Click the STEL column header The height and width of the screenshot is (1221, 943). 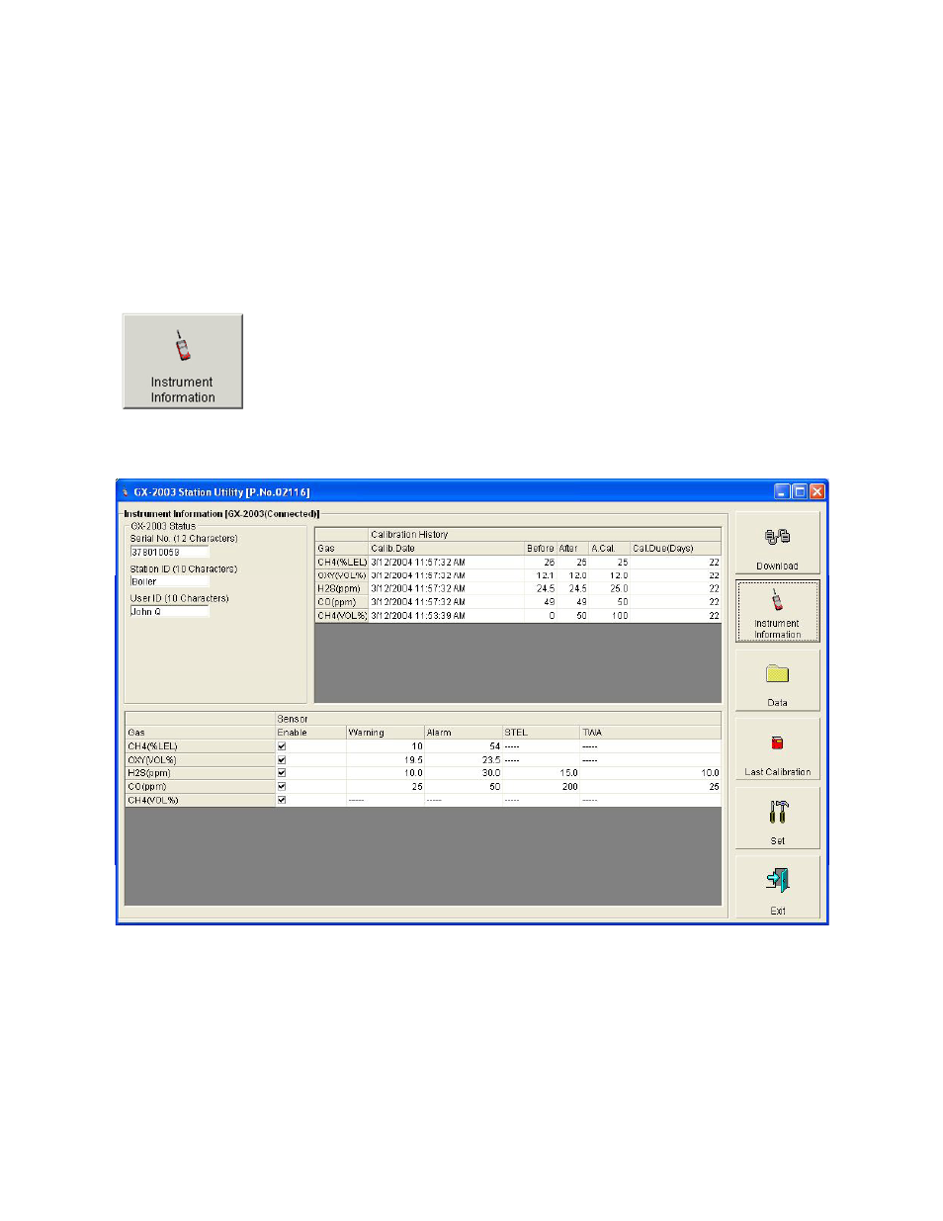click(x=542, y=733)
